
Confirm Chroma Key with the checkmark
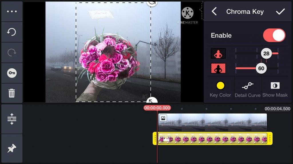(280, 11)
